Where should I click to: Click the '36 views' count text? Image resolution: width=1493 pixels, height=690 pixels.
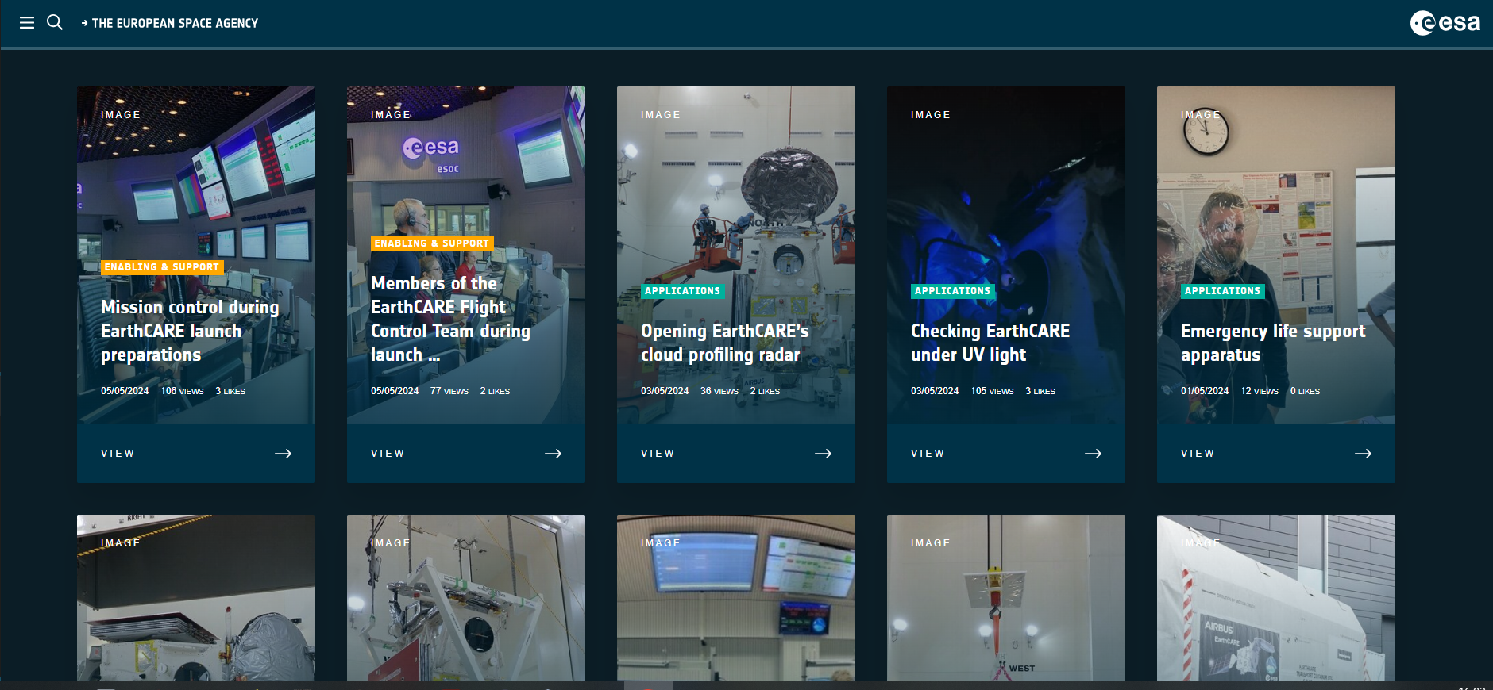coord(719,391)
